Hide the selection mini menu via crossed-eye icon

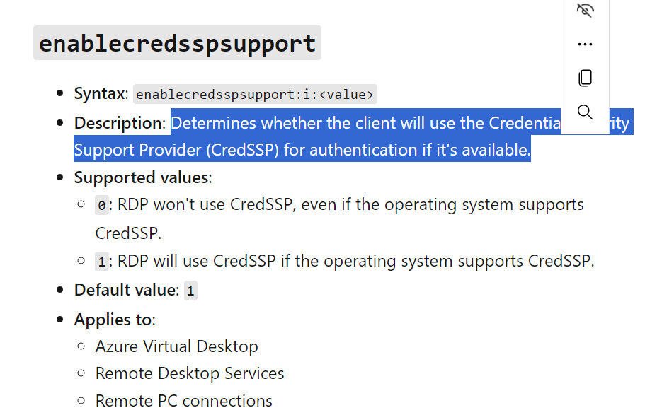pos(585,11)
